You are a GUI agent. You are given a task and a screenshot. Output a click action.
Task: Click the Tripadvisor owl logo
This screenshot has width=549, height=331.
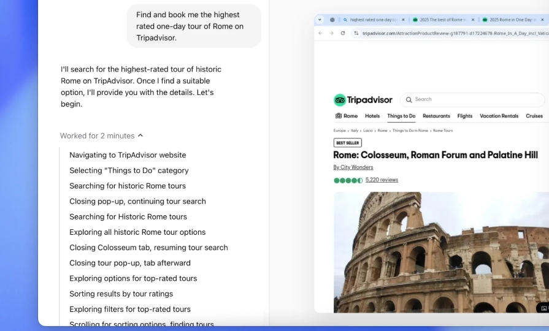click(340, 100)
